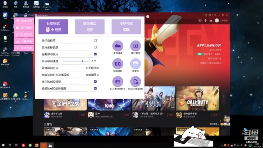Image resolution: width=263 pixels, height=148 pixels.
Task: Open the 雷神加速器 desktop icon
Action: click(5, 62)
